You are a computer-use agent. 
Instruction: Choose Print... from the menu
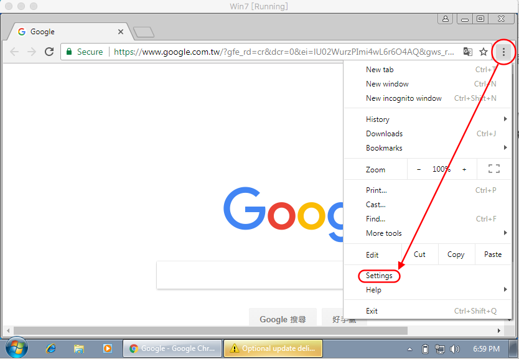click(x=428, y=190)
